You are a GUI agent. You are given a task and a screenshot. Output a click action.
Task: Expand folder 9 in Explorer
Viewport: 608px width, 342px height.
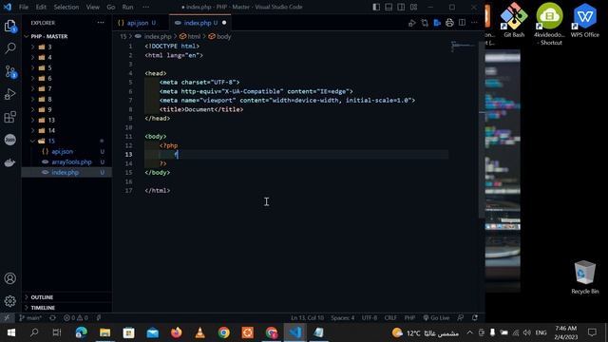click(x=66, y=110)
